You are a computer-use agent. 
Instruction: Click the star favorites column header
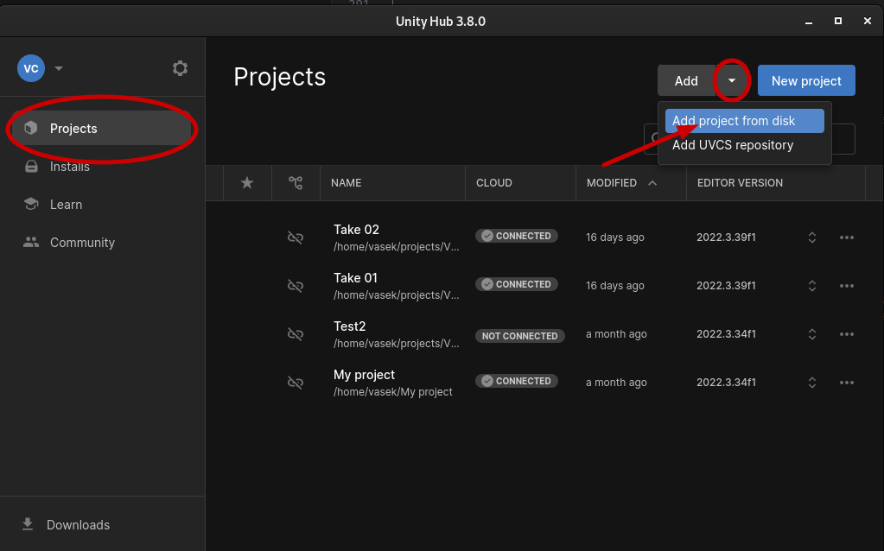coord(247,183)
